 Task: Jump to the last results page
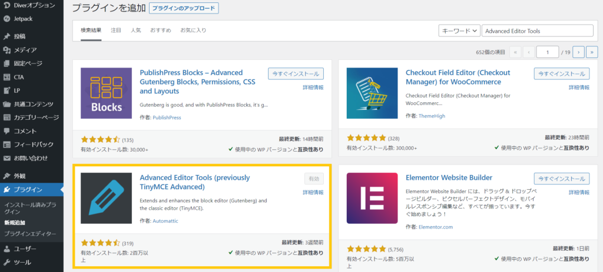592,52
